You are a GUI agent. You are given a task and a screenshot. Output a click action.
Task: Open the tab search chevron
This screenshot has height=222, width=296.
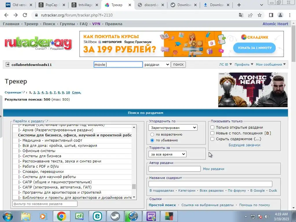click(x=261, y=5)
